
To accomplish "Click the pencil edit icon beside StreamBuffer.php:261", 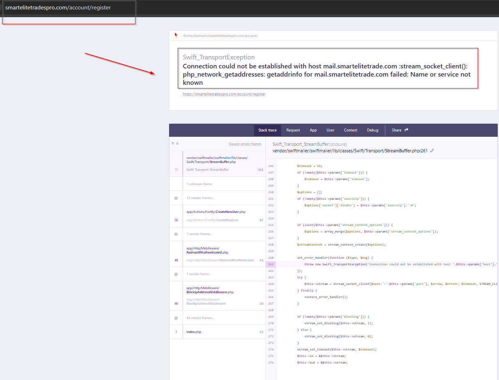I will (x=432, y=151).
